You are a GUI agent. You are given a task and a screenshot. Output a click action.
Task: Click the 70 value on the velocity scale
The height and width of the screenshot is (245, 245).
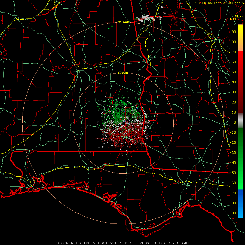(234, 52)
